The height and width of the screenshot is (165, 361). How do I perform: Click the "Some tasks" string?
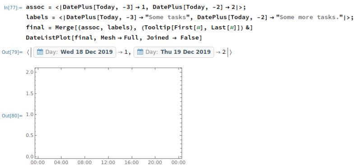(x=167, y=17)
